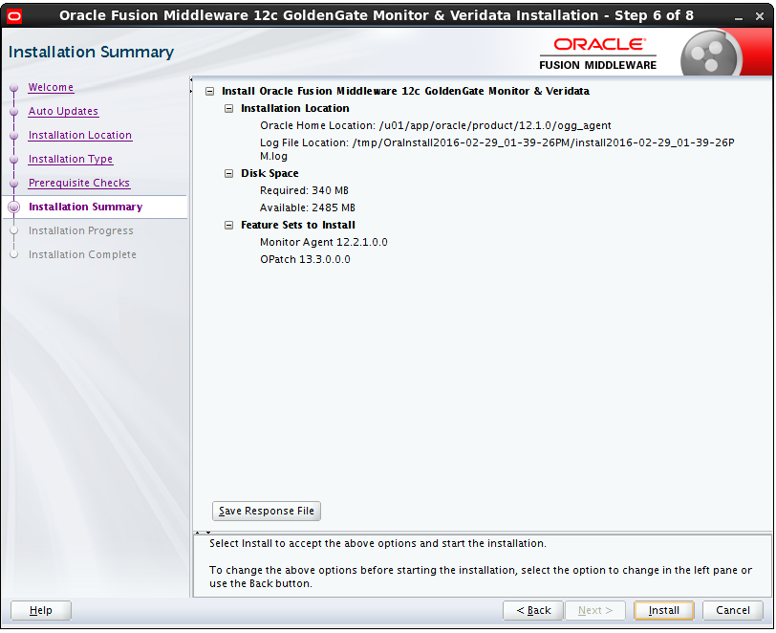
Task: Click the message pane splitter arrows
Action: coord(203,533)
